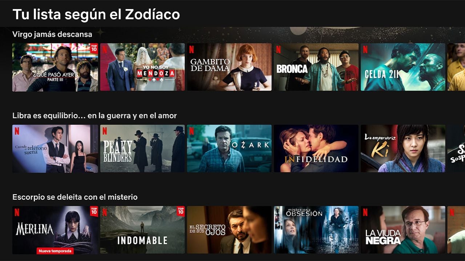Select the Virgo jamás descansa row heading
This screenshot has height=261, width=465.
pos(52,34)
